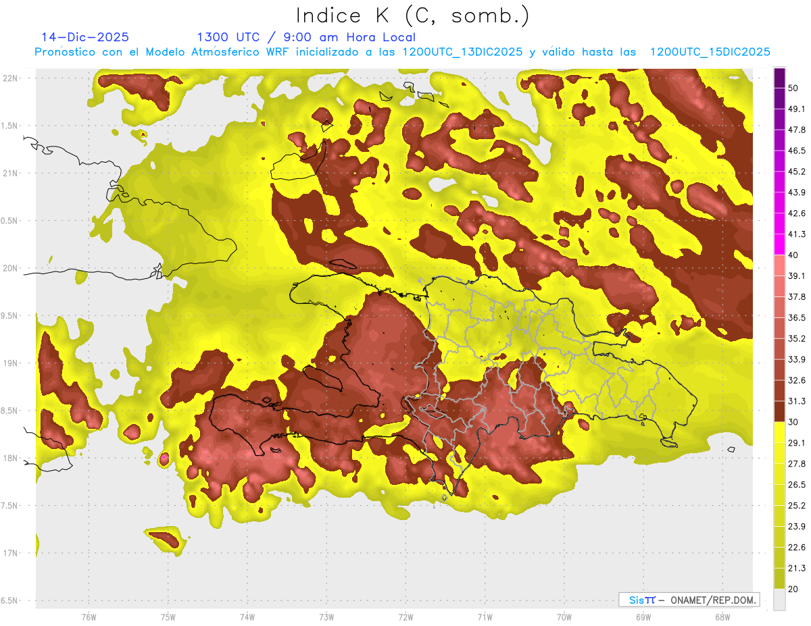Click the '22N' latitude label

pos(10,78)
